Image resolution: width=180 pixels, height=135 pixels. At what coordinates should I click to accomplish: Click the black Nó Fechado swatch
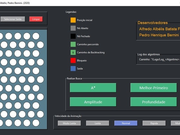click(x=73, y=37)
